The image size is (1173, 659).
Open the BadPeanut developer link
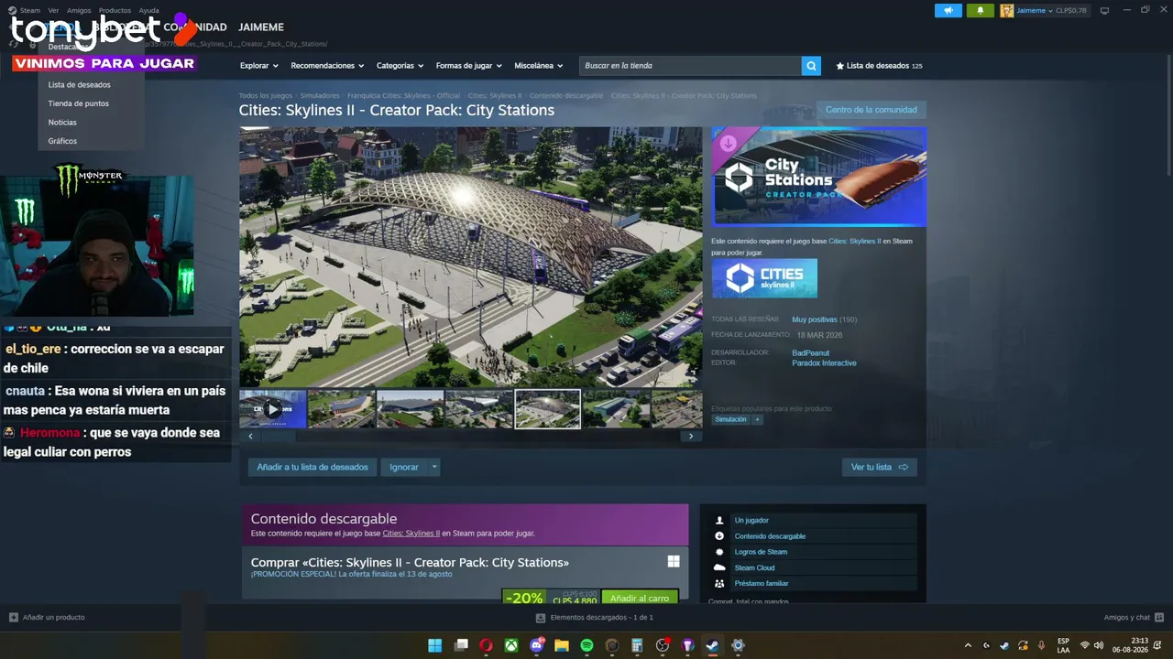(811, 353)
